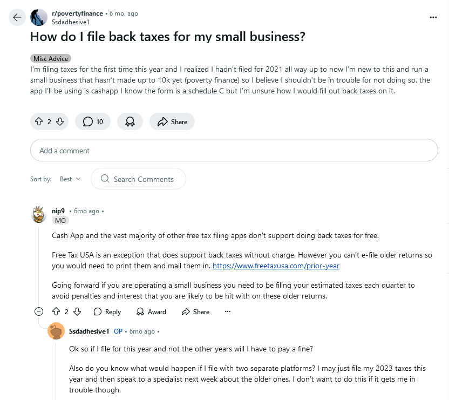This screenshot has width=449, height=400.
Task: Upvote the main post
Action: (x=39, y=122)
